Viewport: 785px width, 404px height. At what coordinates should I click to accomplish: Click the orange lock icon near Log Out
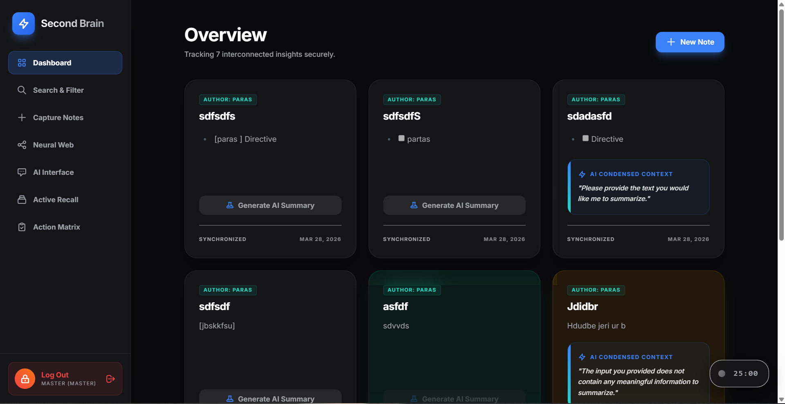25,379
